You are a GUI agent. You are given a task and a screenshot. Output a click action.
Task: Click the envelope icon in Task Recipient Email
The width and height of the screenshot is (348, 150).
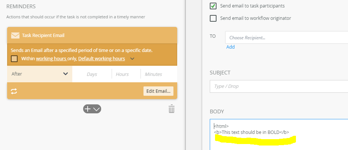click(15, 36)
